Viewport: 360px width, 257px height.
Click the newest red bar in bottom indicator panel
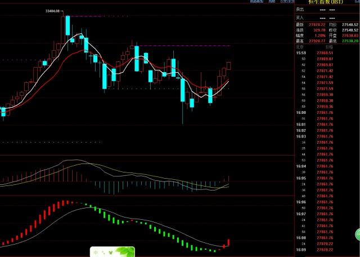(x=229, y=242)
